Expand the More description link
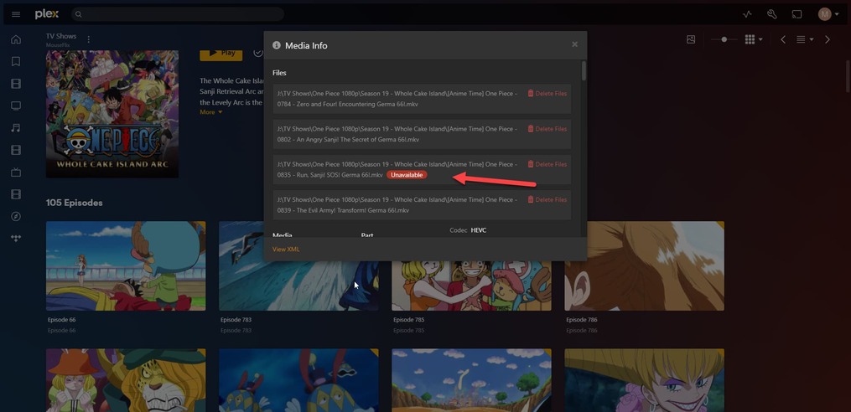 tap(210, 112)
